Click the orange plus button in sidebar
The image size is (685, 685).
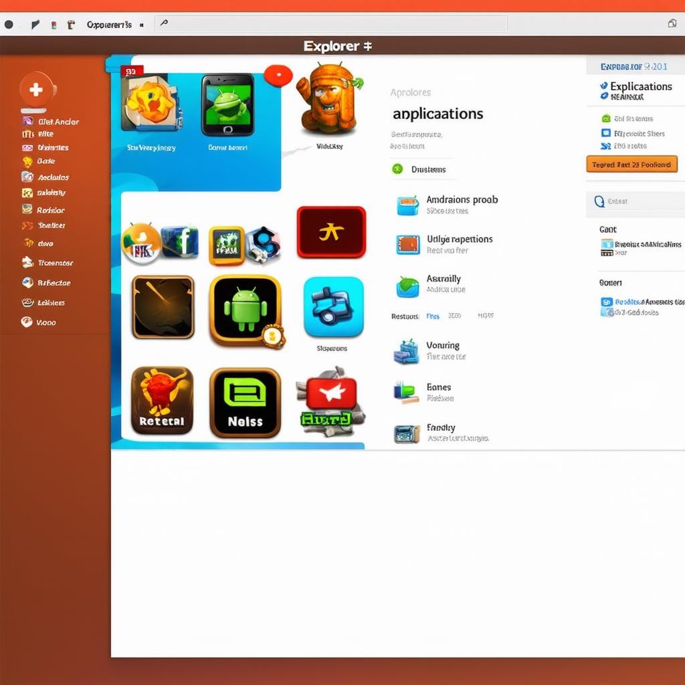click(x=36, y=90)
